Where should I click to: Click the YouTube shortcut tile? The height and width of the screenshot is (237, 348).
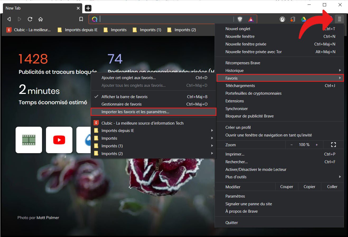click(x=59, y=140)
